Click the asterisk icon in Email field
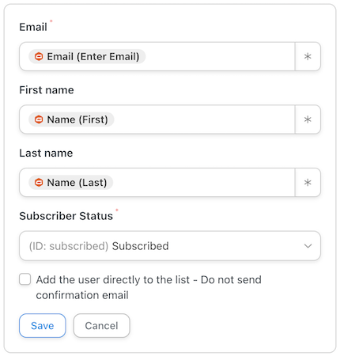The image size is (340, 356). [x=308, y=56]
